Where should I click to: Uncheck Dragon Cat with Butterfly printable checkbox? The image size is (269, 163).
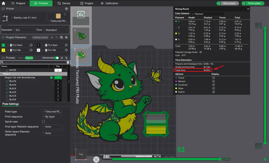pos(51,77)
